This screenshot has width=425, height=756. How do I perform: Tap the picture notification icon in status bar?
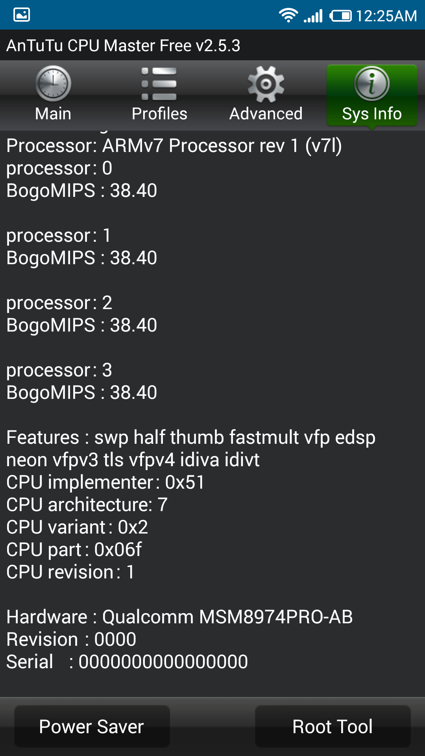click(22, 15)
